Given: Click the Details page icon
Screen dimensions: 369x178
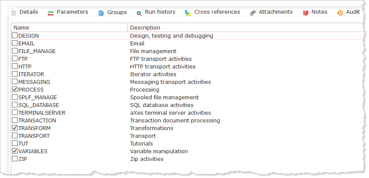Looking at the screenshot, I should click(14, 13).
